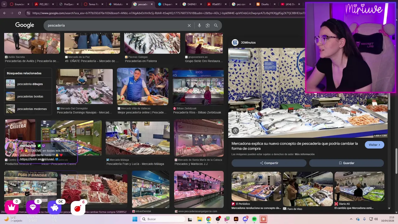This screenshot has width=398, height=224.
Task: Open Adobe Illustrator from the taskbar
Action: [236, 219]
